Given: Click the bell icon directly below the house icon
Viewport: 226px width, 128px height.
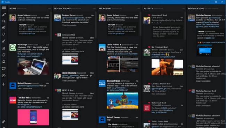Looking at the screenshot, I should (x=4, y=34).
